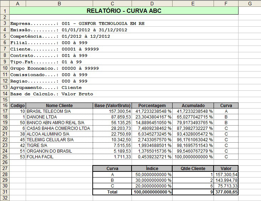Select the CASAS BAHIA COMERCIO LTDA cell
This screenshot has width=261, height=201.
point(59,128)
